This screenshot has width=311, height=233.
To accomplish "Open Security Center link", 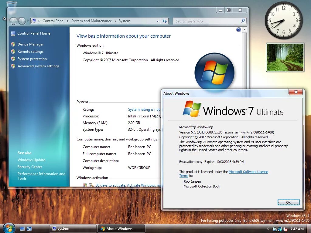I will point(30,167).
